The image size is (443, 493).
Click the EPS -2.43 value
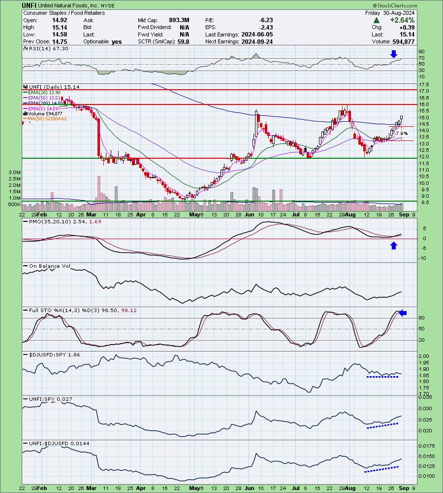coord(267,27)
